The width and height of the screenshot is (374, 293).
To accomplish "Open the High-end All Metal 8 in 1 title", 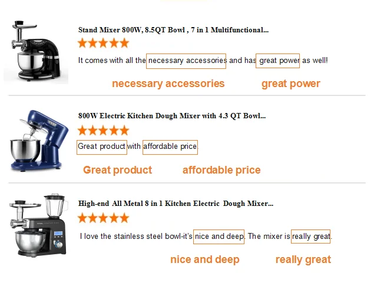I will 176,204.
